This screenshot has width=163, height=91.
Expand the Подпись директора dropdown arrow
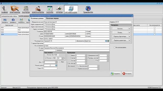pos(129,40)
